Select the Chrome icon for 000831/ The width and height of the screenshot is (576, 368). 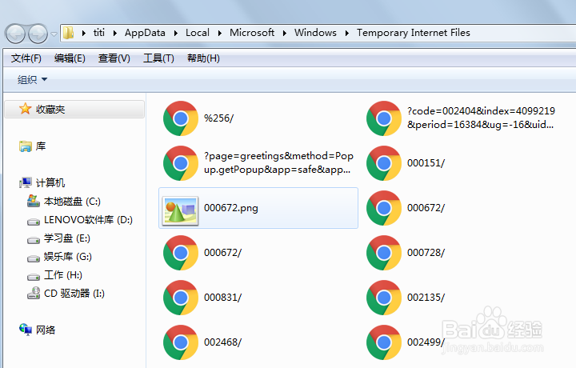[181, 298]
